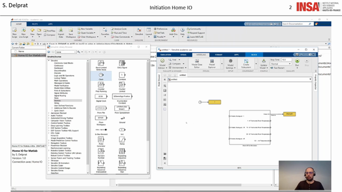The width and height of the screenshot is (342, 192).
Task: Open the FORMAT tab in Simulink
Action: click(219, 55)
